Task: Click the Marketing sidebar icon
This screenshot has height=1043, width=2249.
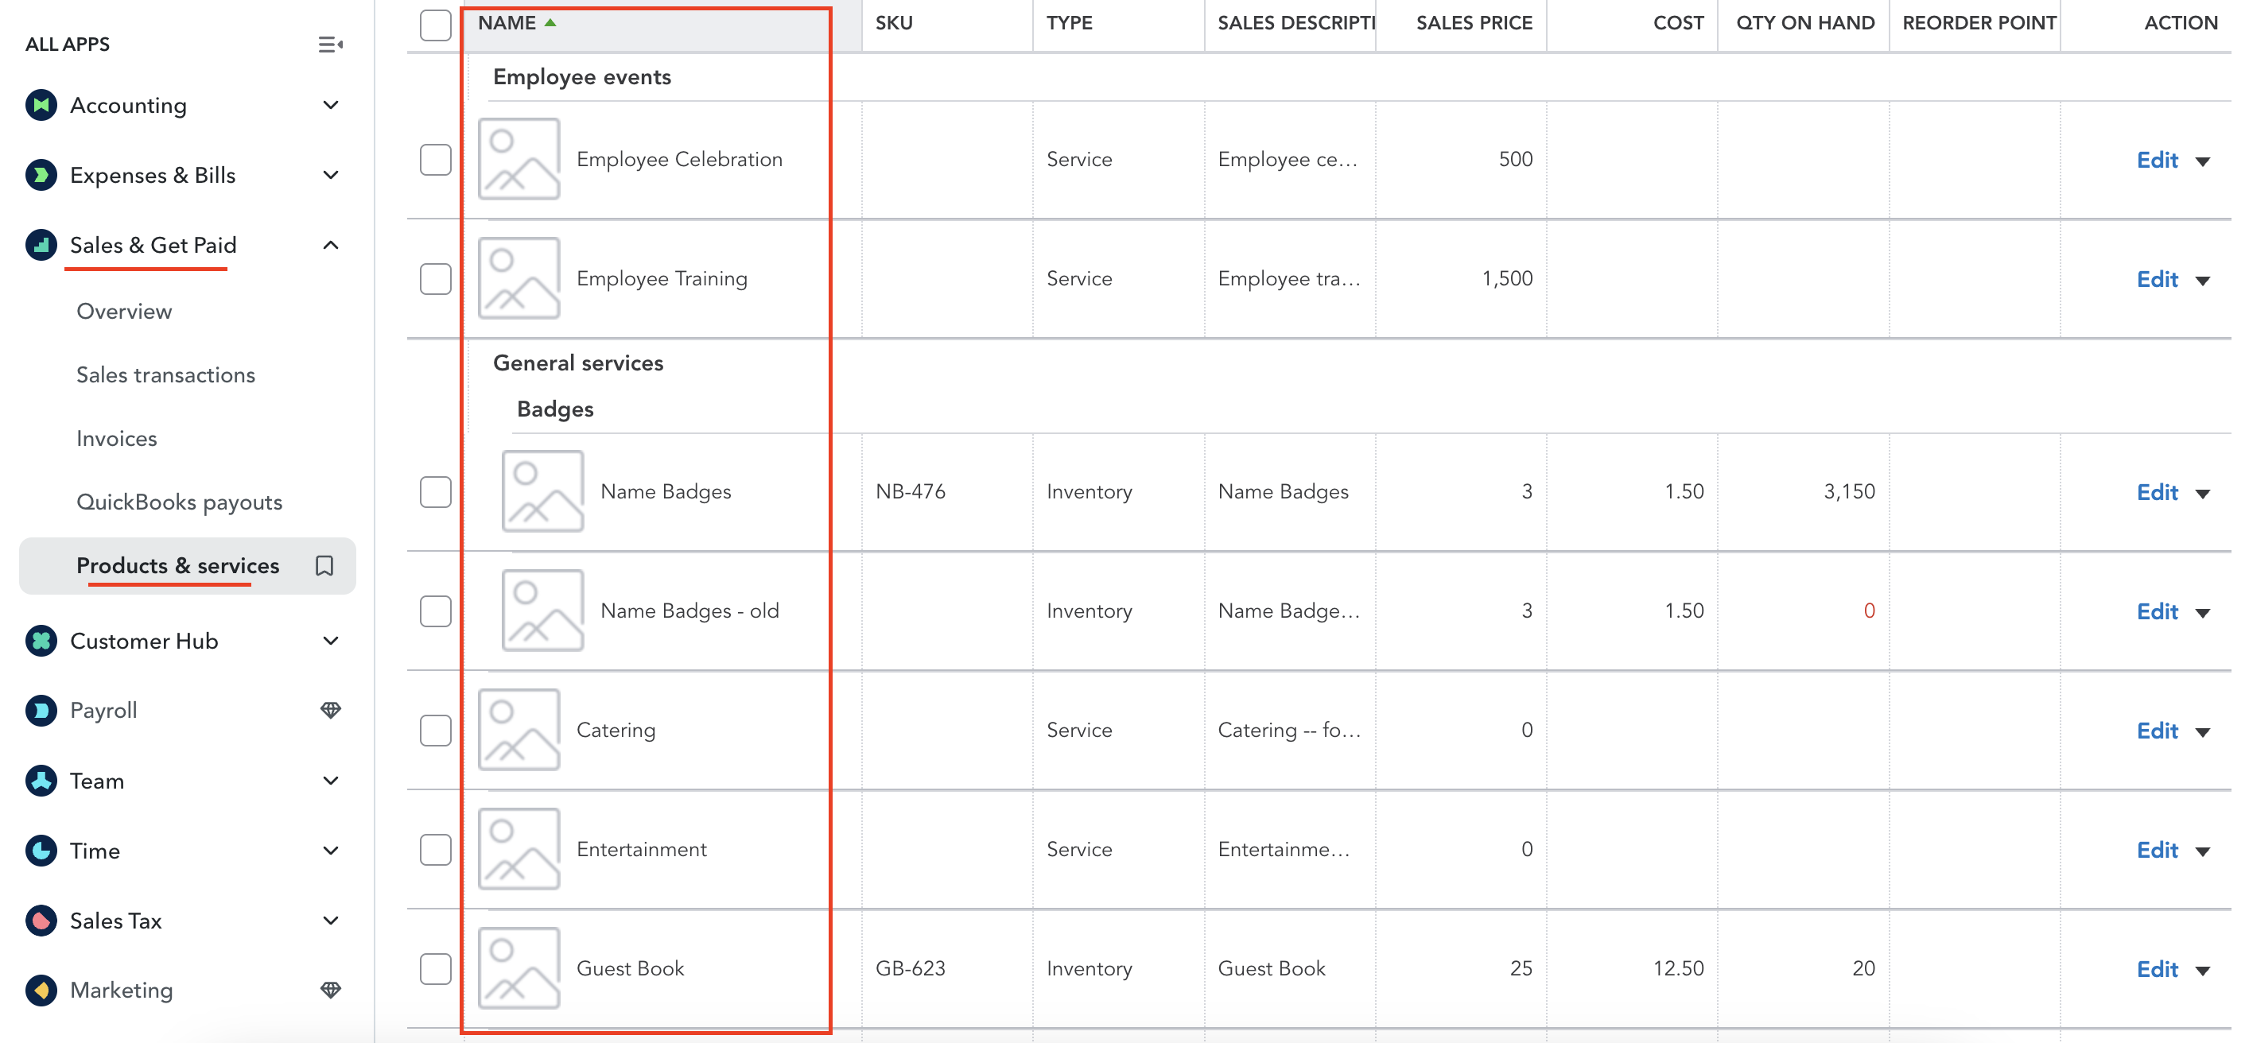Action: pos(41,991)
